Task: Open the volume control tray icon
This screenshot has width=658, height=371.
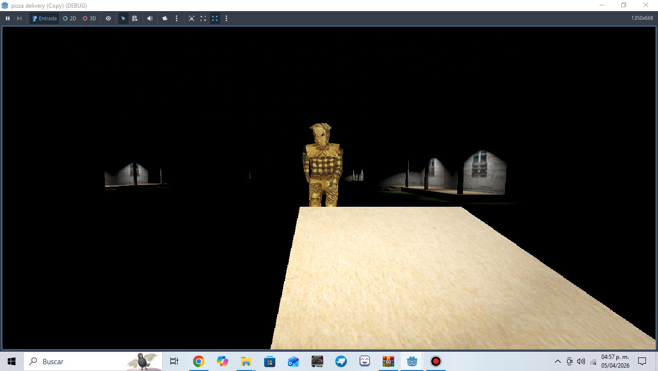Action: [x=581, y=361]
